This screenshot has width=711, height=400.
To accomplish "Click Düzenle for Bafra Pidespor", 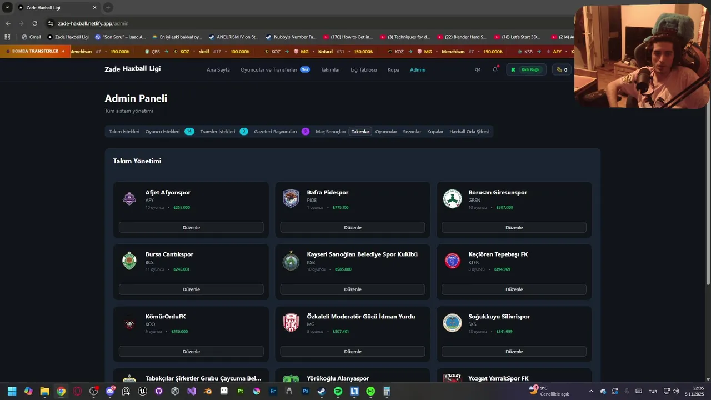I will (353, 227).
